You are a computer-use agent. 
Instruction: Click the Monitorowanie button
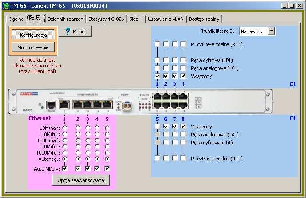[x=33, y=47]
